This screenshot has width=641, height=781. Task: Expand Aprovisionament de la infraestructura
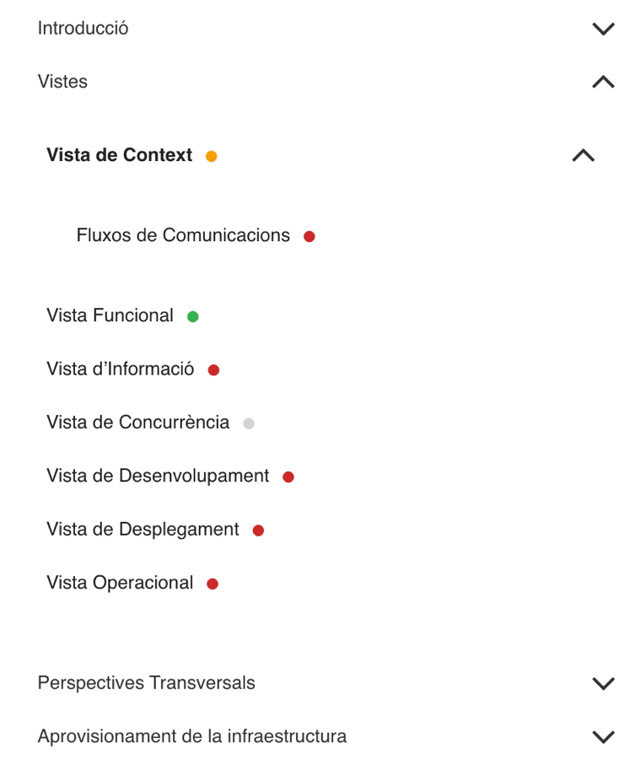pos(603,736)
